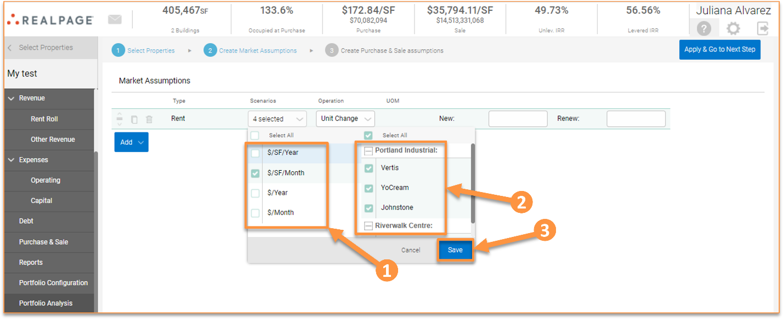Go to Portfolio Configuration menu item
The width and height of the screenshot is (783, 319).
pyautogui.click(x=53, y=283)
